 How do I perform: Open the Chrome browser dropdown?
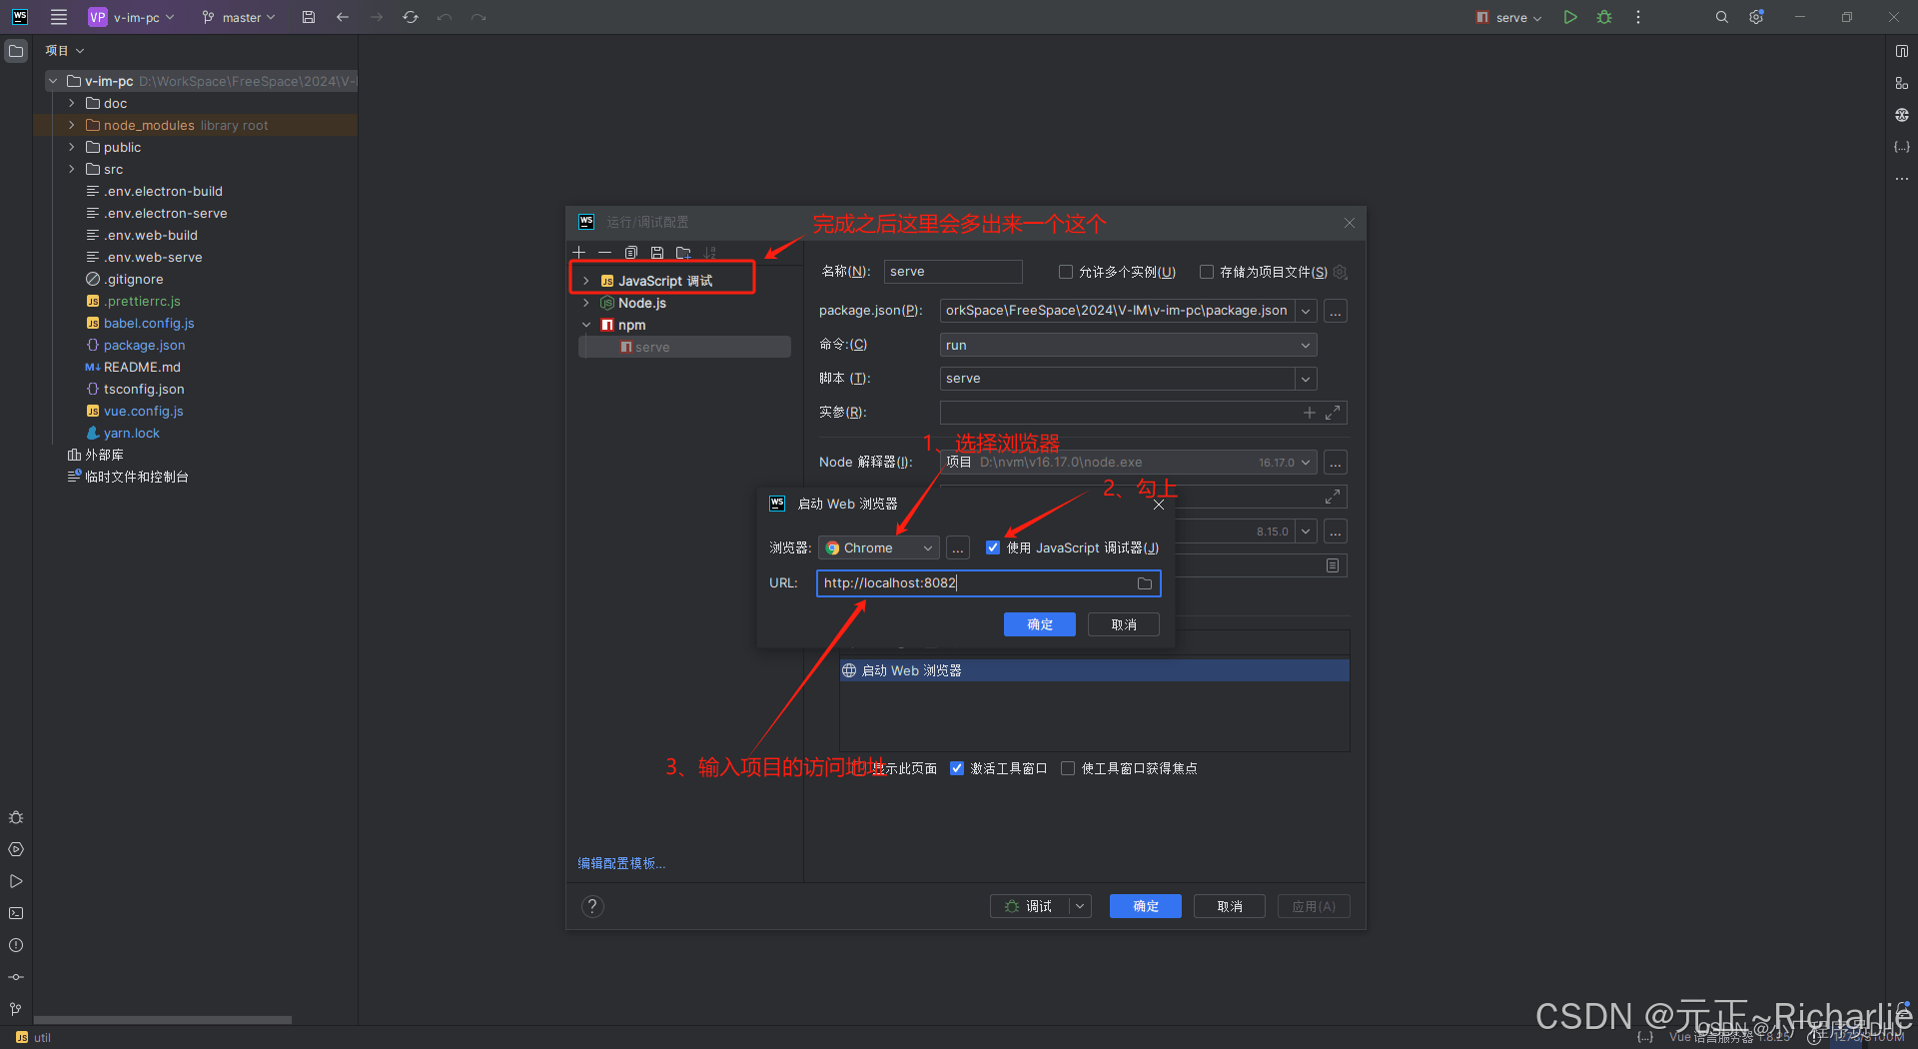click(878, 547)
